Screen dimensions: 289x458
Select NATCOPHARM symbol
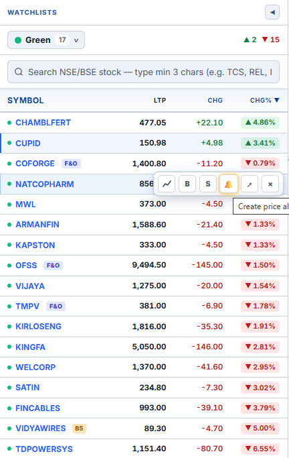click(45, 184)
